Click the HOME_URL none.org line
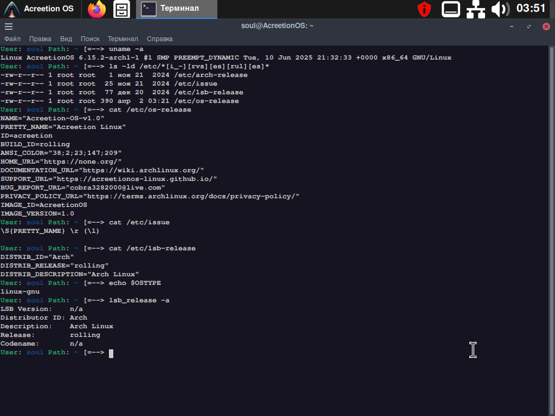Screen dimensions: 555x416 [x=61, y=161]
